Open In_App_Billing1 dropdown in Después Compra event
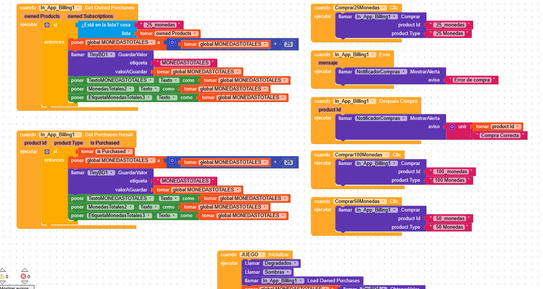This screenshot has width=543, height=289. click(x=355, y=101)
